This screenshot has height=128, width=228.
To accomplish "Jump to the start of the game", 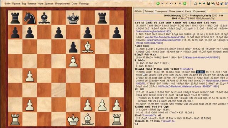I will tap(162, 3).
